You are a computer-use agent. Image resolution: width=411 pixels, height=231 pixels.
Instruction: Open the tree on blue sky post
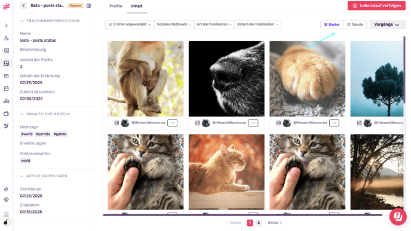(x=377, y=79)
